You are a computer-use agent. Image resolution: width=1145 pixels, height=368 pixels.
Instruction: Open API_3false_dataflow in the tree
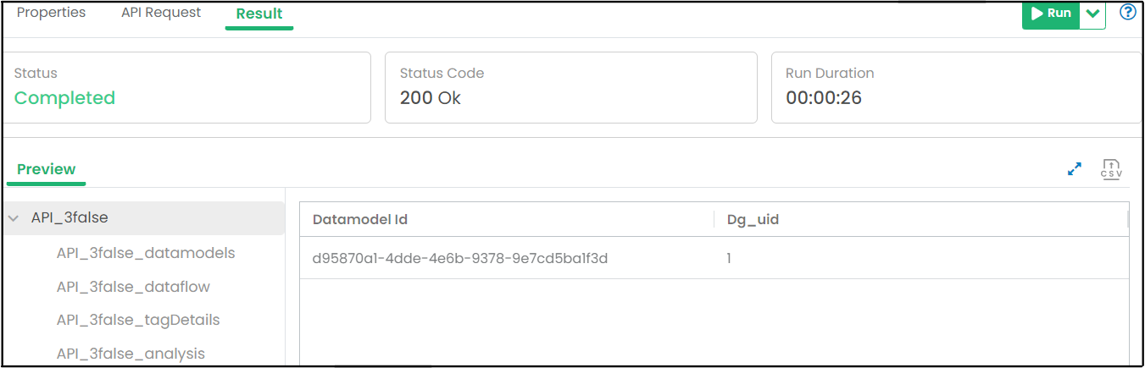133,287
